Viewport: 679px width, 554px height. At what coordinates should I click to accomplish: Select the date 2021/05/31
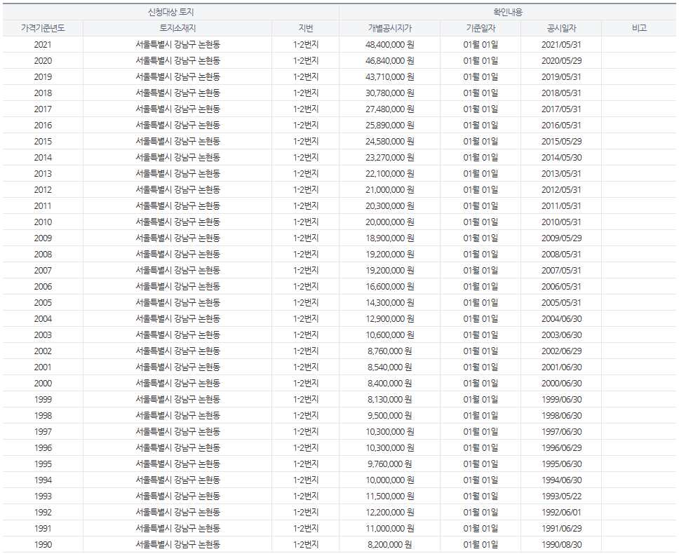(561, 45)
